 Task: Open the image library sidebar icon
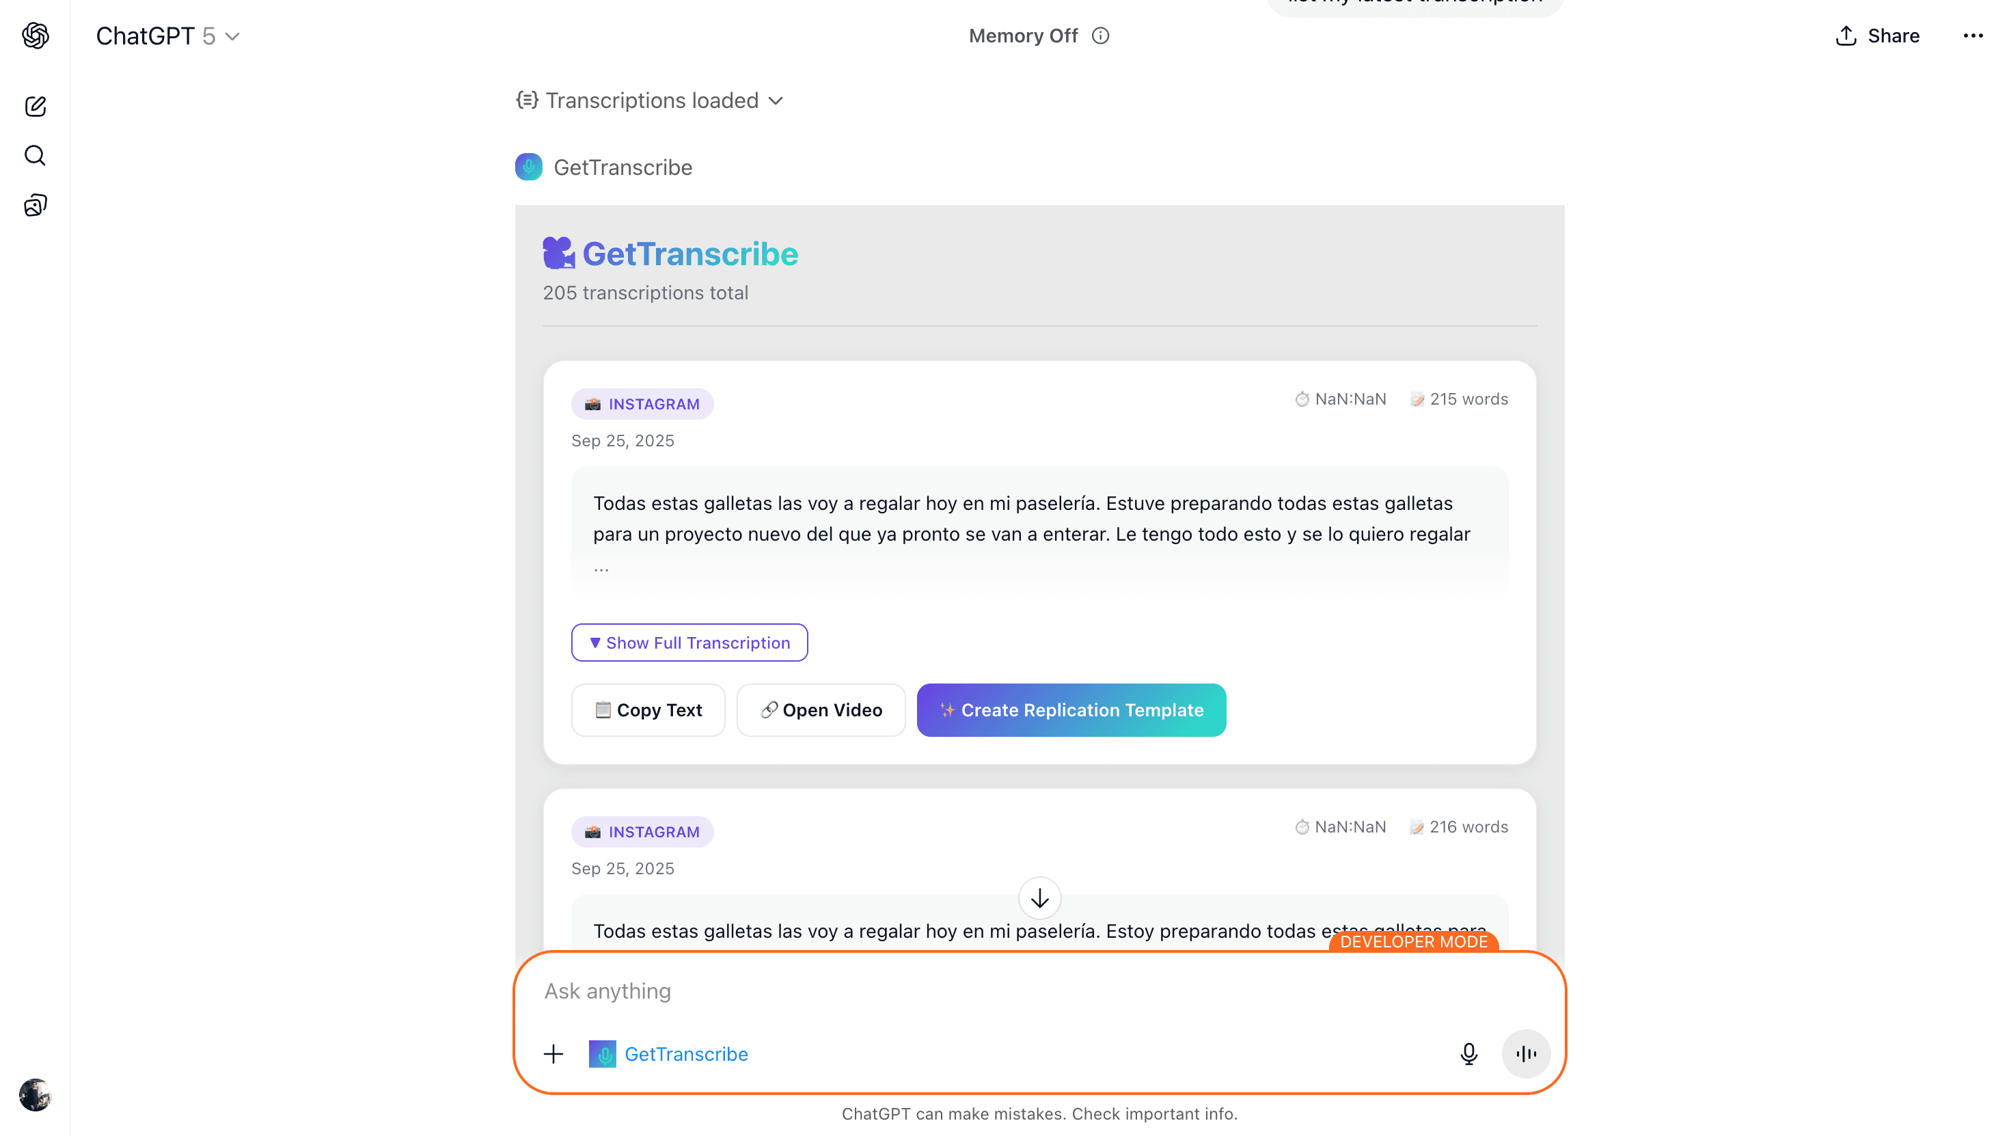[35, 205]
